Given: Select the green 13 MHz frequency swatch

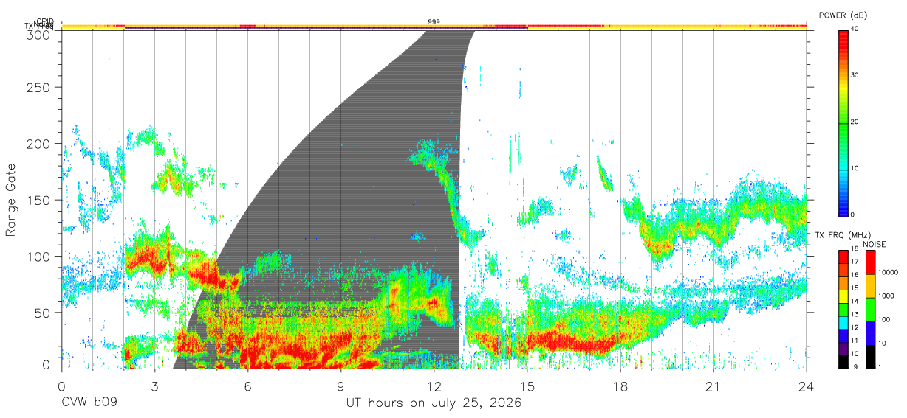Looking at the screenshot, I should click(843, 310).
